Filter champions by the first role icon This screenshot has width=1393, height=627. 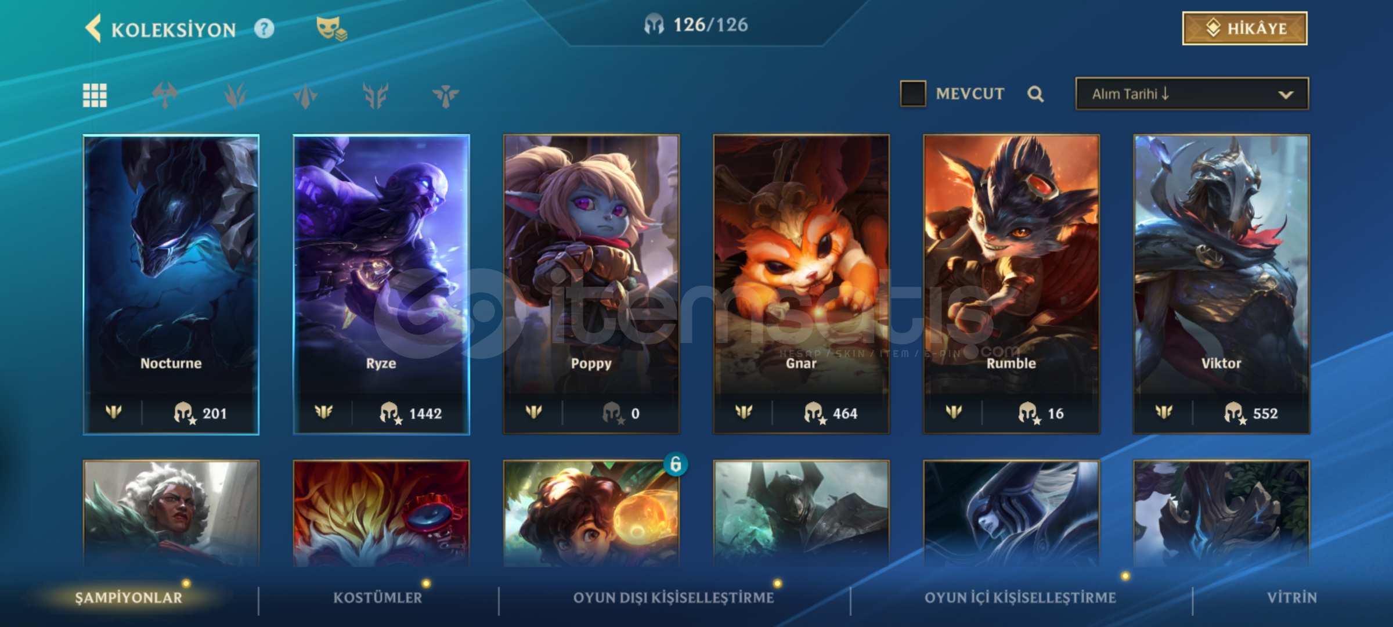(165, 95)
